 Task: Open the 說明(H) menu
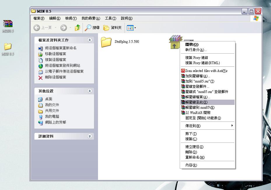point(127,18)
